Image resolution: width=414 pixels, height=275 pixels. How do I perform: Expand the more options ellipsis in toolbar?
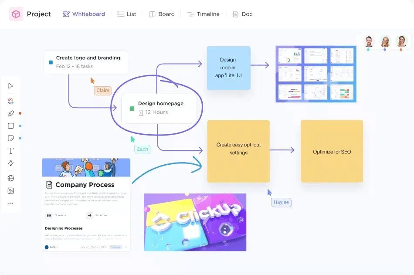(x=10, y=203)
